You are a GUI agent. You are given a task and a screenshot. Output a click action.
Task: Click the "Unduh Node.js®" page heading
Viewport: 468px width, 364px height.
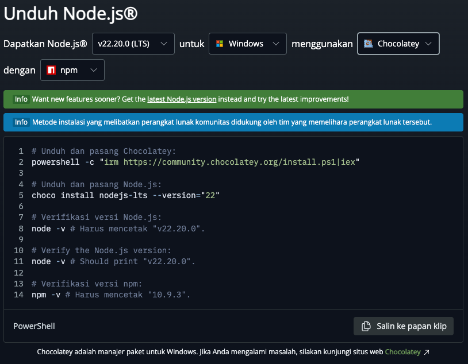point(71,14)
